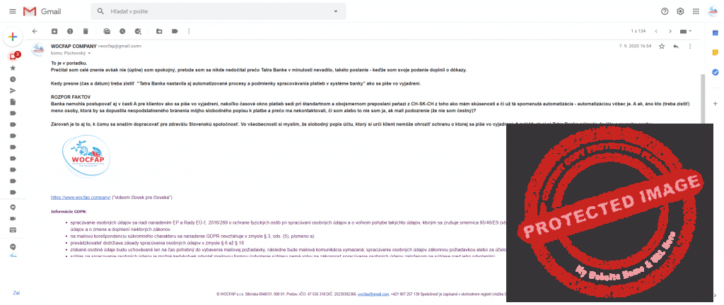Open the Google apps grid
The height and width of the screenshot is (305, 724).
point(696,11)
